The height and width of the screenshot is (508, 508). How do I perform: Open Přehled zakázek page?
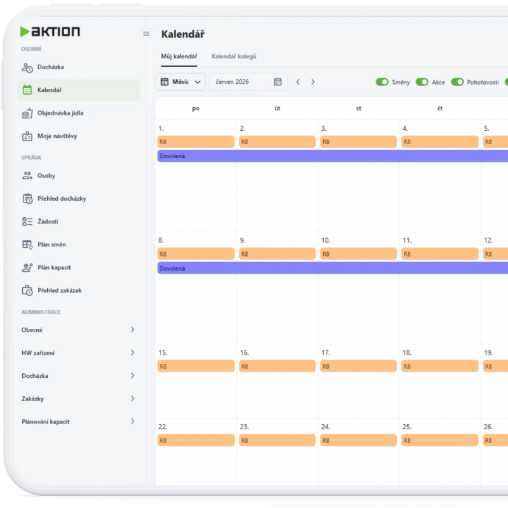click(x=78, y=291)
